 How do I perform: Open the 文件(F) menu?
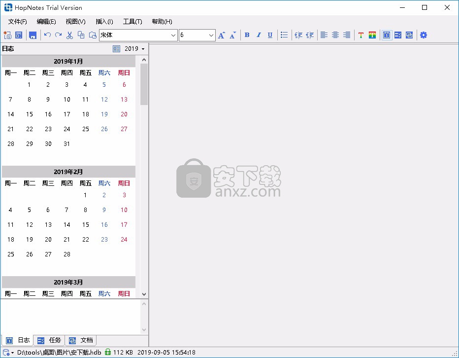click(x=18, y=21)
